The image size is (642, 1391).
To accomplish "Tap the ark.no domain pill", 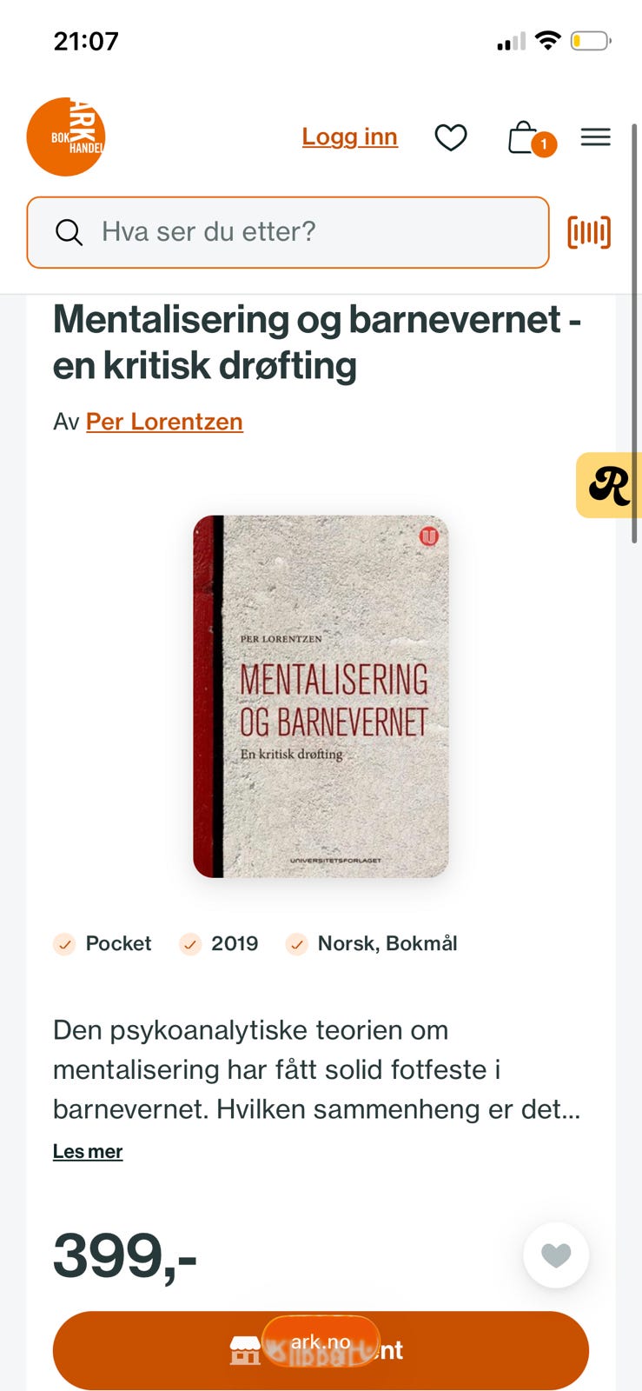I will click(321, 1341).
